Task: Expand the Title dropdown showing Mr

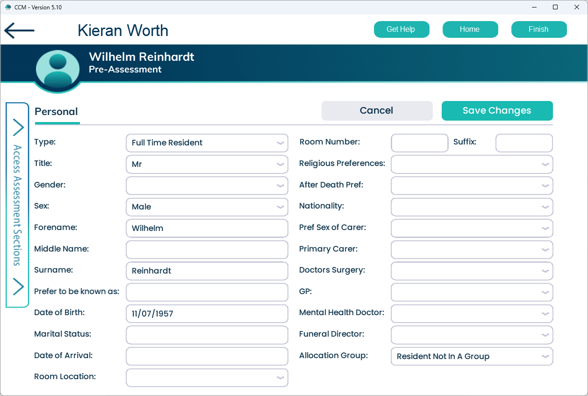Action: 207,165
